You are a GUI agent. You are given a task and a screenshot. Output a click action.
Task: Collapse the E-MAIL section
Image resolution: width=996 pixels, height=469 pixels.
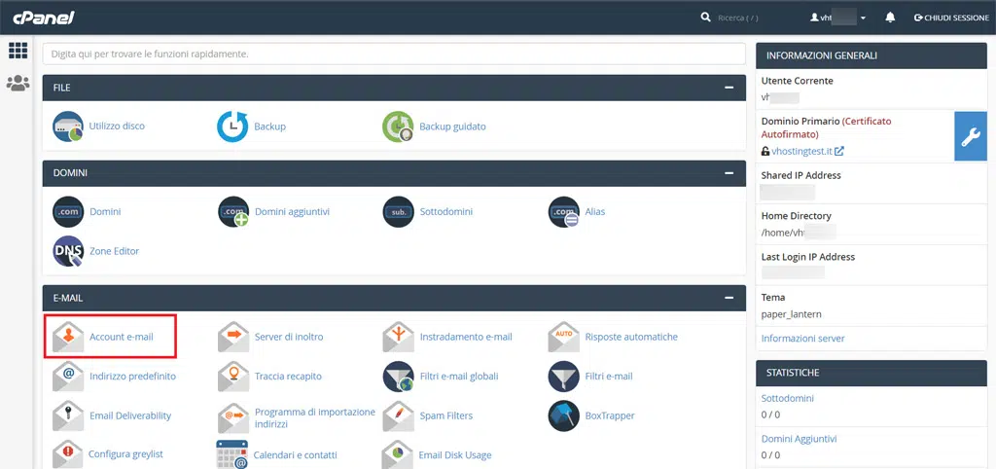pyautogui.click(x=729, y=298)
